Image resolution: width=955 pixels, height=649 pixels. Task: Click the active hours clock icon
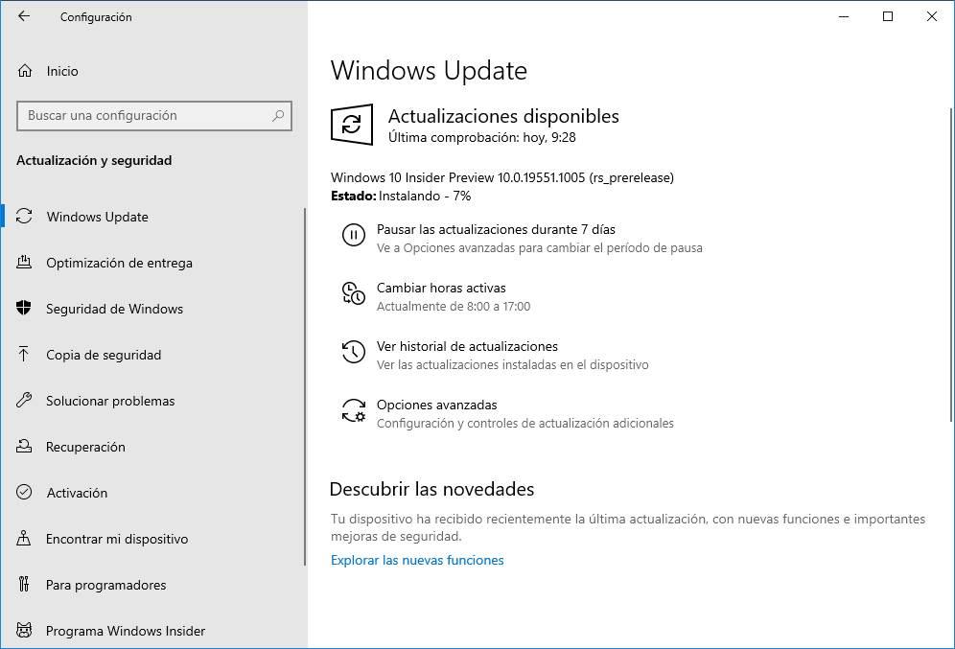coord(353,293)
